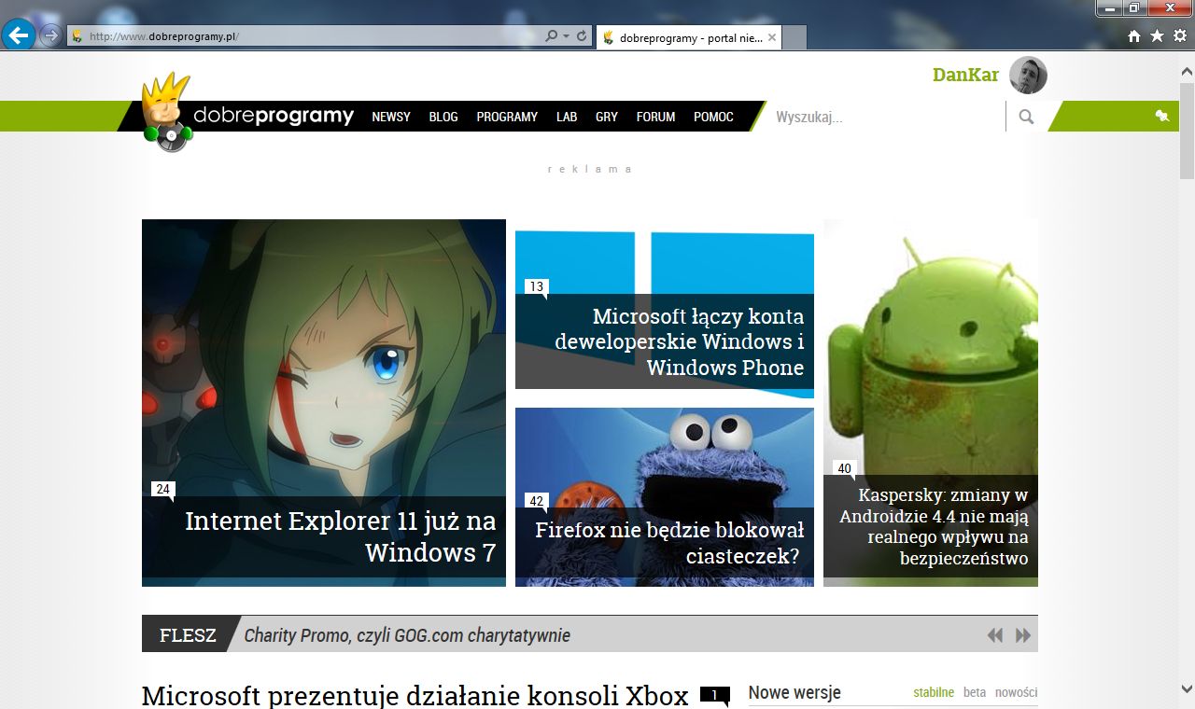Open the GRY menu item
1195x709 pixels.
click(x=607, y=117)
